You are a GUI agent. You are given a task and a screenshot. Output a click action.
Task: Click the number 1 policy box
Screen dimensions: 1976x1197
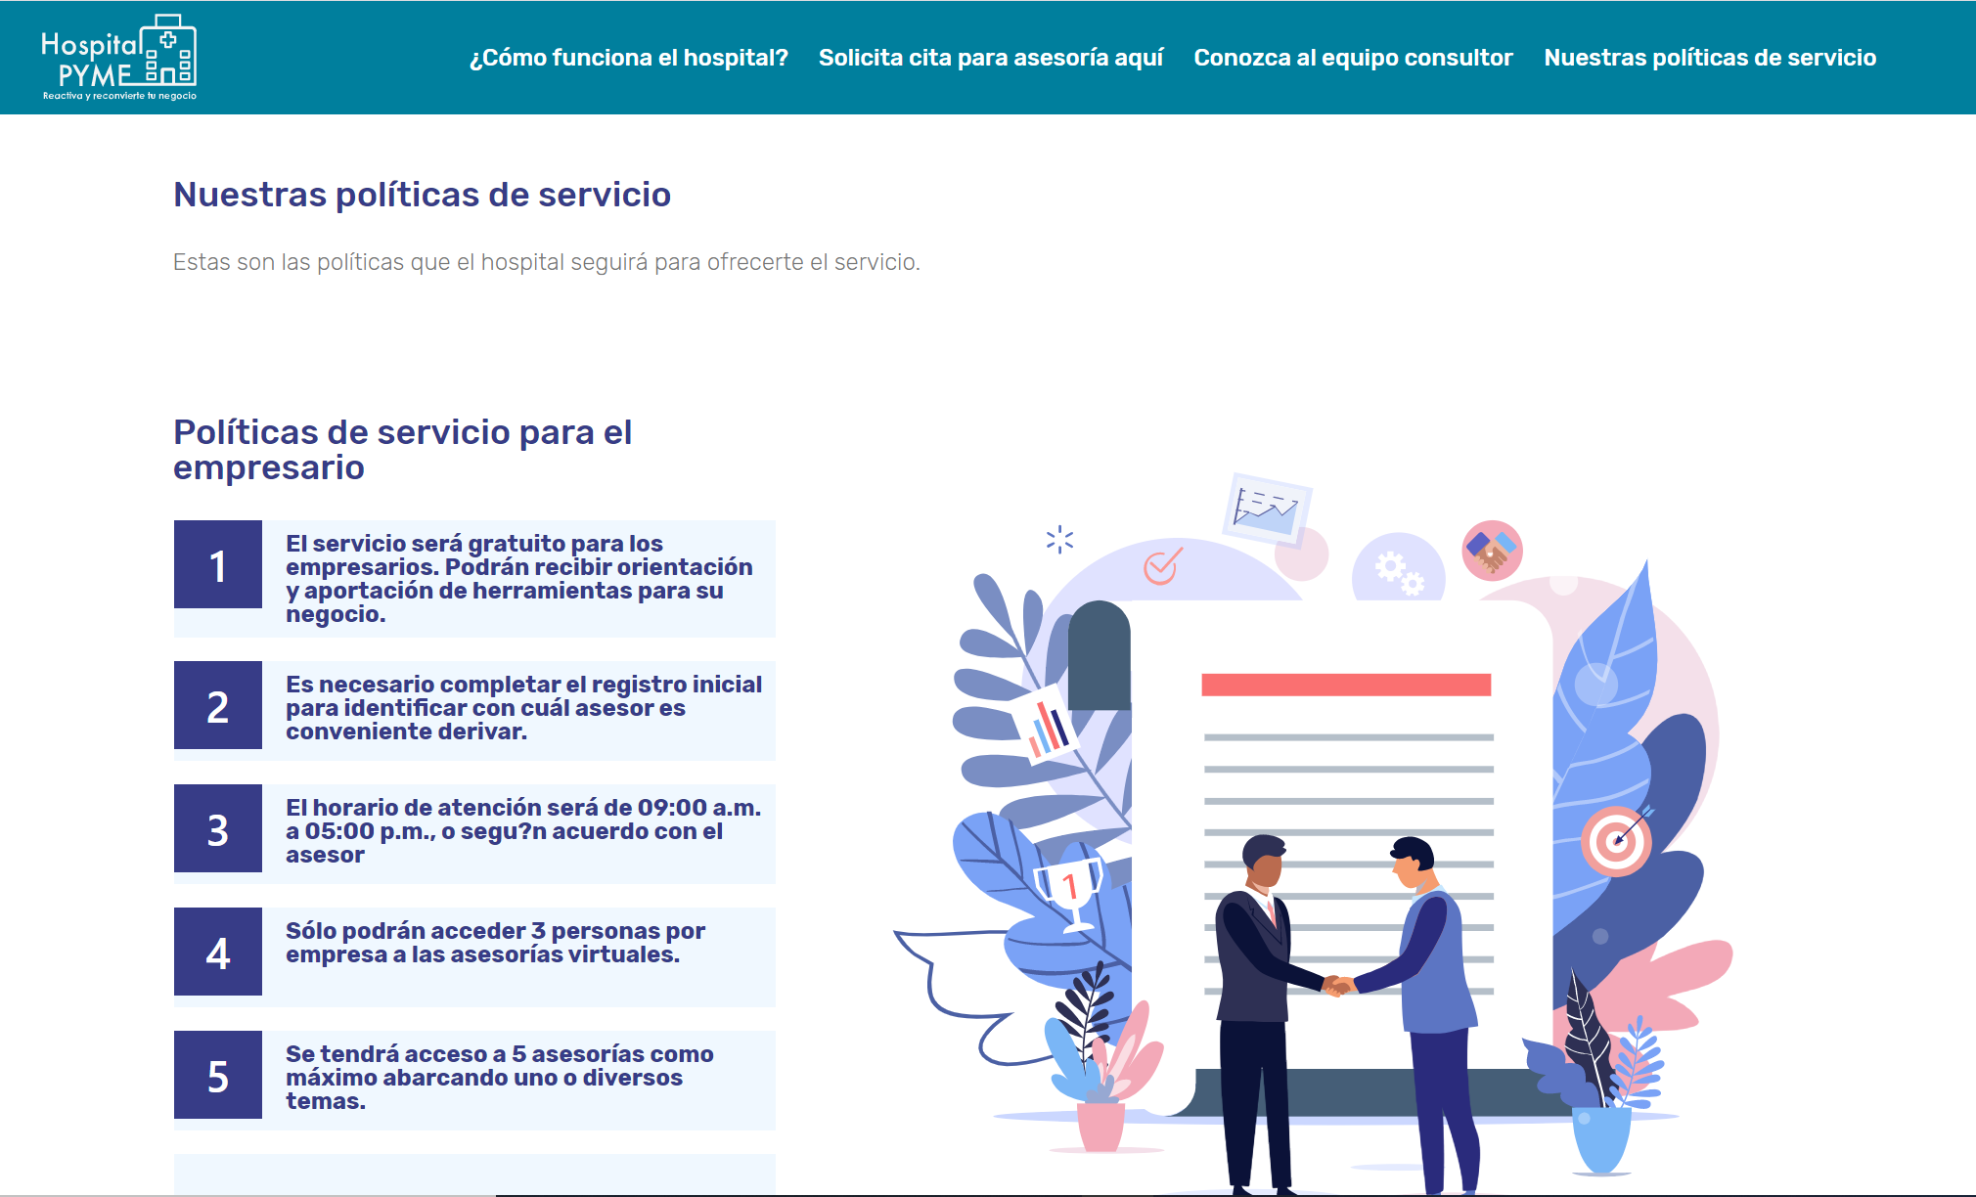pos(218,565)
